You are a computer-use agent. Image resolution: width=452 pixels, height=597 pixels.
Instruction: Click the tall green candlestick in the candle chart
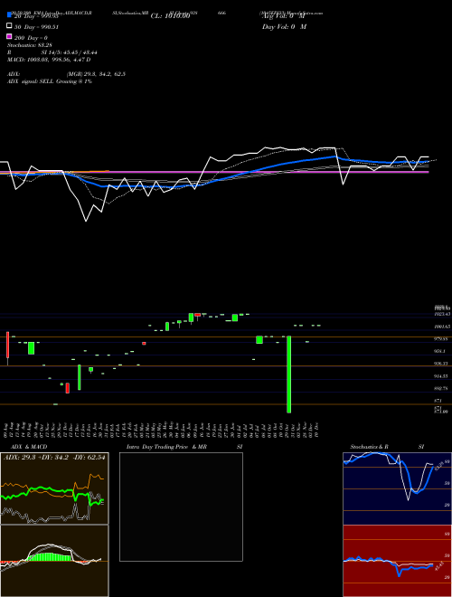tap(288, 374)
